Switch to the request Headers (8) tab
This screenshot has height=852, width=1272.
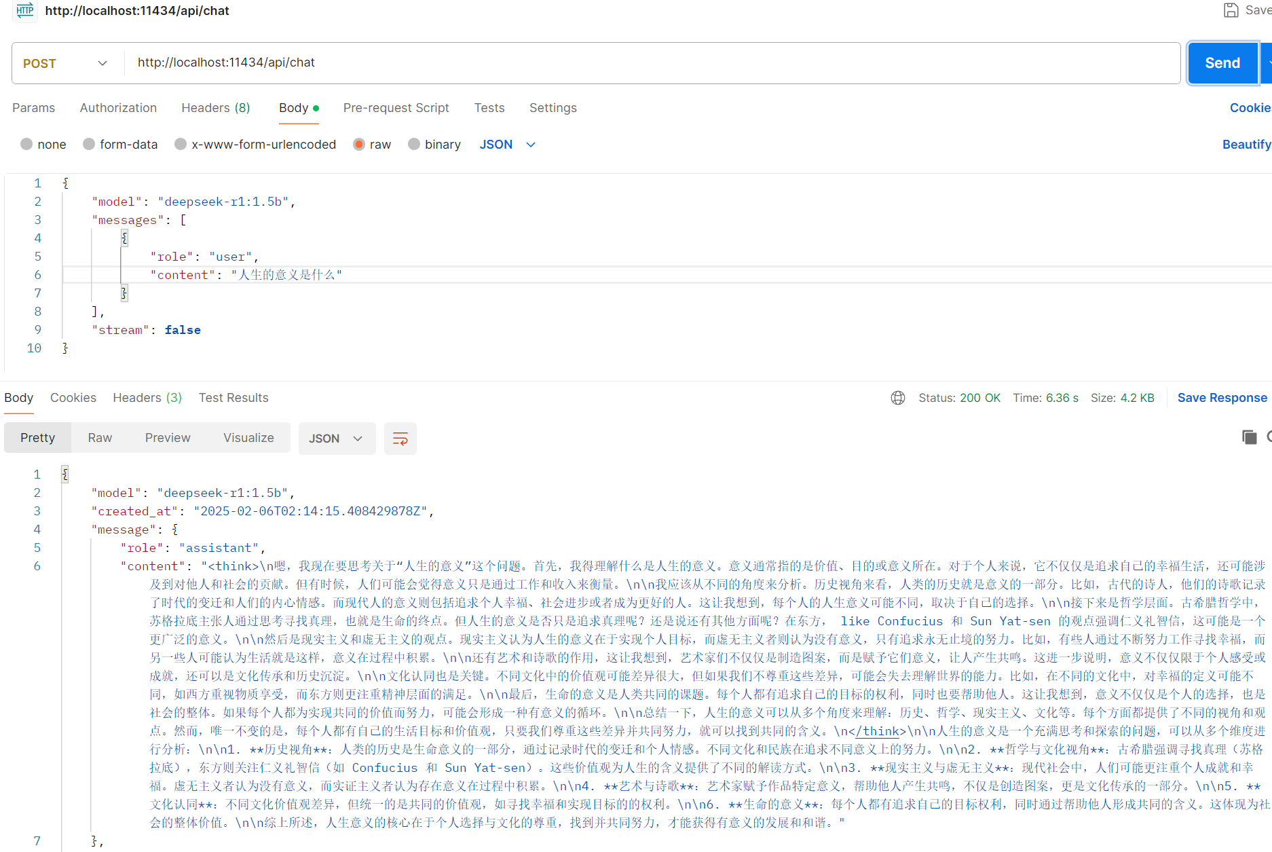point(216,108)
